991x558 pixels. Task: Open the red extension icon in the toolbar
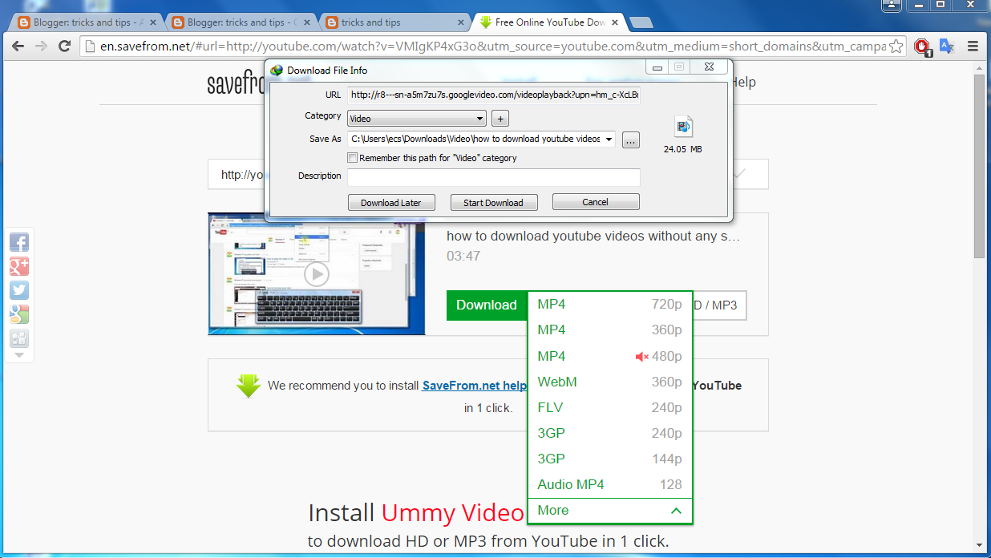(923, 46)
